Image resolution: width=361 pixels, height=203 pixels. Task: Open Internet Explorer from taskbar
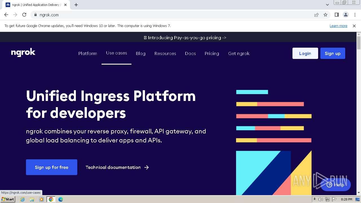(x=23, y=199)
